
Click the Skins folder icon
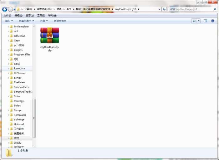pyautogui.click(x=12, y=96)
